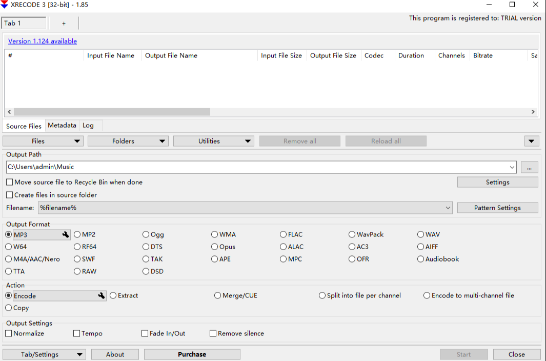This screenshot has height=361, width=546.
Task: Open the Files dropdown button
Action: click(43, 141)
